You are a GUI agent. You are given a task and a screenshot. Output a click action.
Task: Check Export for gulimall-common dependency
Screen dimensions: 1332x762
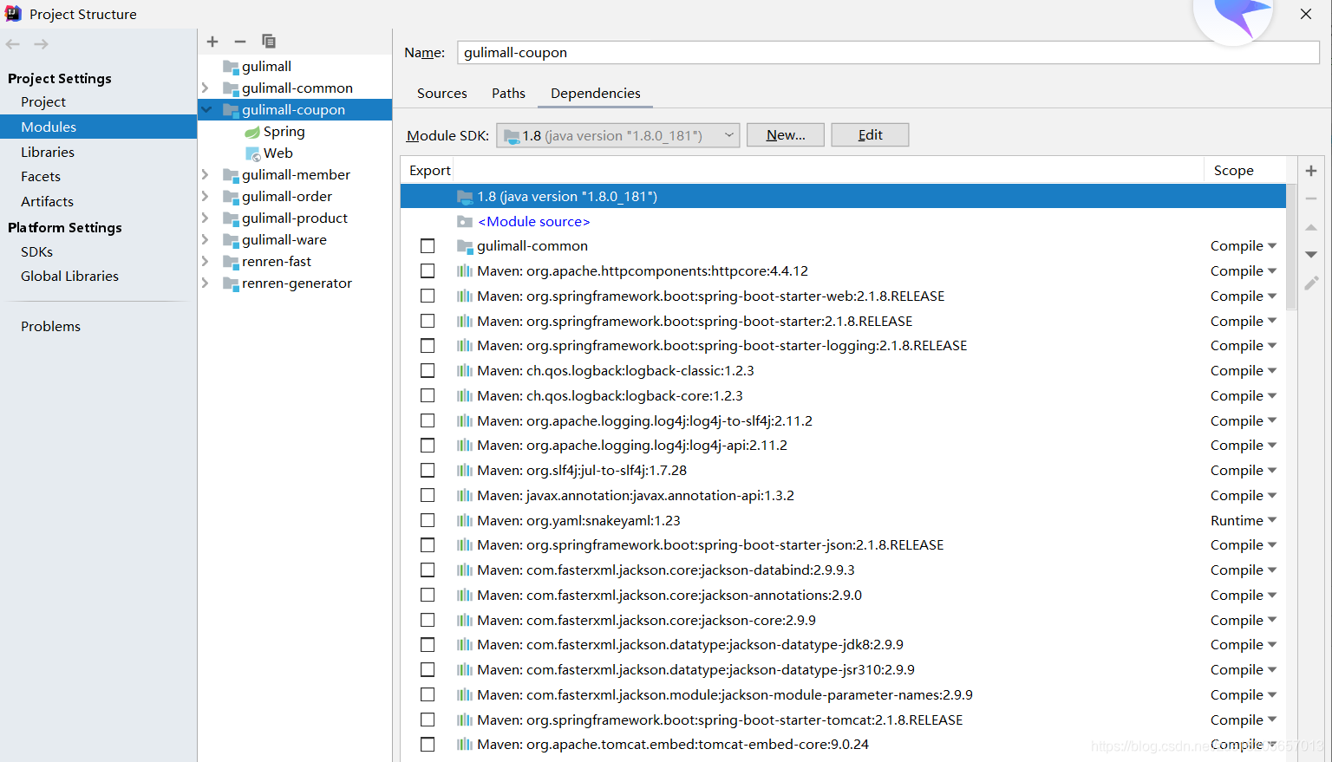[427, 245]
